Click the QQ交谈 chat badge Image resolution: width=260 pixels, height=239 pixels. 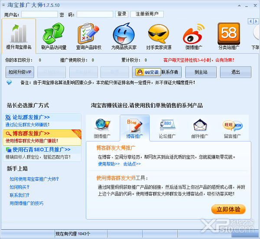(x=148, y=72)
